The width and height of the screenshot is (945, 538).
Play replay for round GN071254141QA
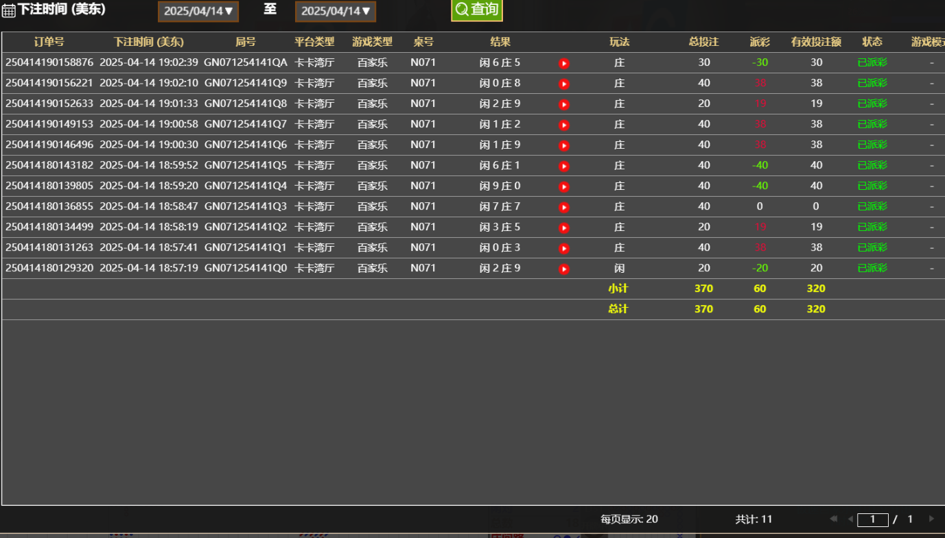pyautogui.click(x=564, y=64)
